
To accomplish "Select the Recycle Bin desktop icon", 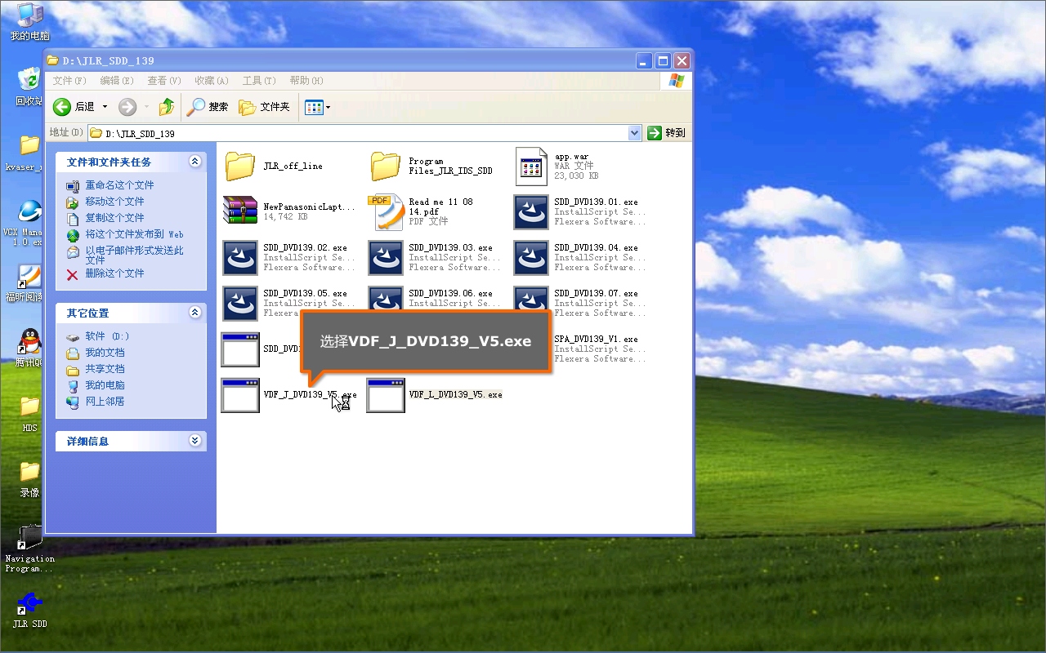I will point(29,79).
